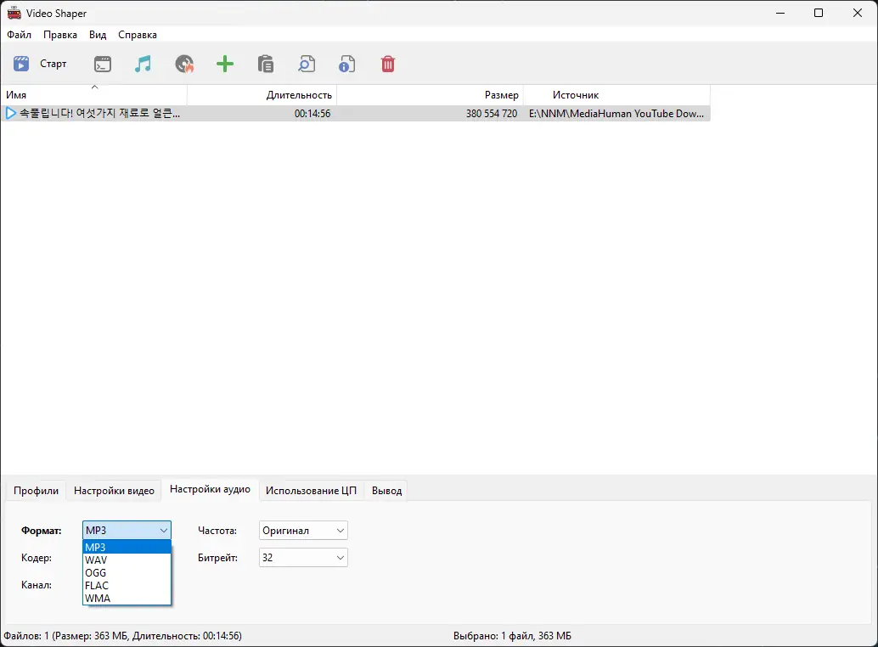Select FLAC from the format list
The width and height of the screenshot is (878, 647).
tap(127, 586)
